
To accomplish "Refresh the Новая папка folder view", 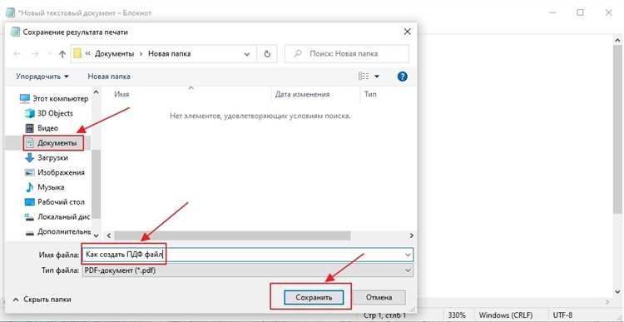I will (267, 54).
